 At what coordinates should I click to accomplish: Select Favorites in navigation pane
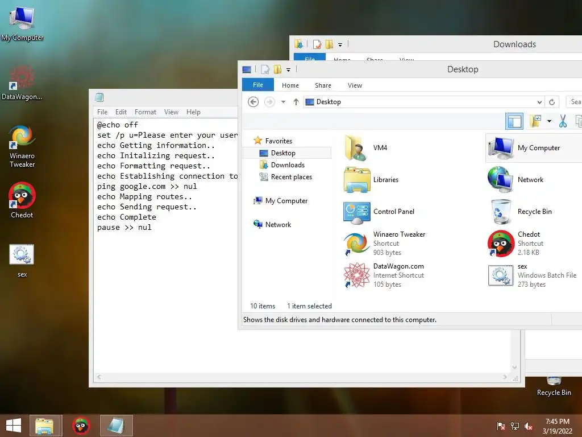pyautogui.click(x=278, y=141)
